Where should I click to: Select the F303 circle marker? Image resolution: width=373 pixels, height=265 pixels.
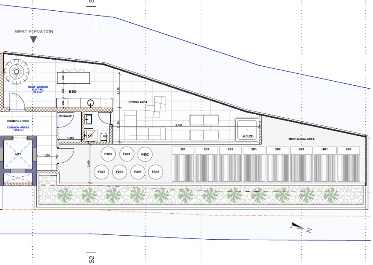[107, 154]
